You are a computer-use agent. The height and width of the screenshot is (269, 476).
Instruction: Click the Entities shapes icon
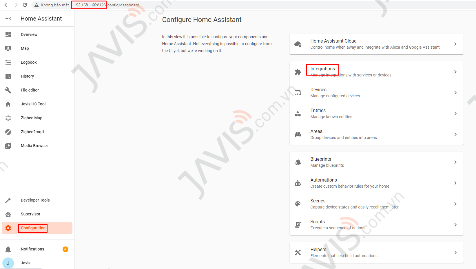298,114
